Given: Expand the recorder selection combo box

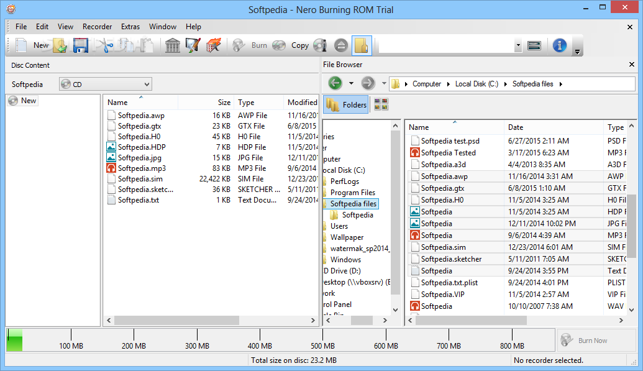Looking at the screenshot, I should click(x=518, y=45).
